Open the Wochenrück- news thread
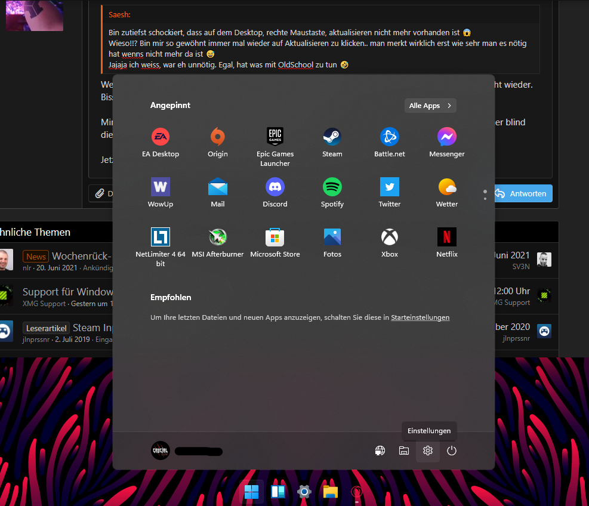Image resolution: width=589 pixels, height=506 pixels. (x=82, y=256)
